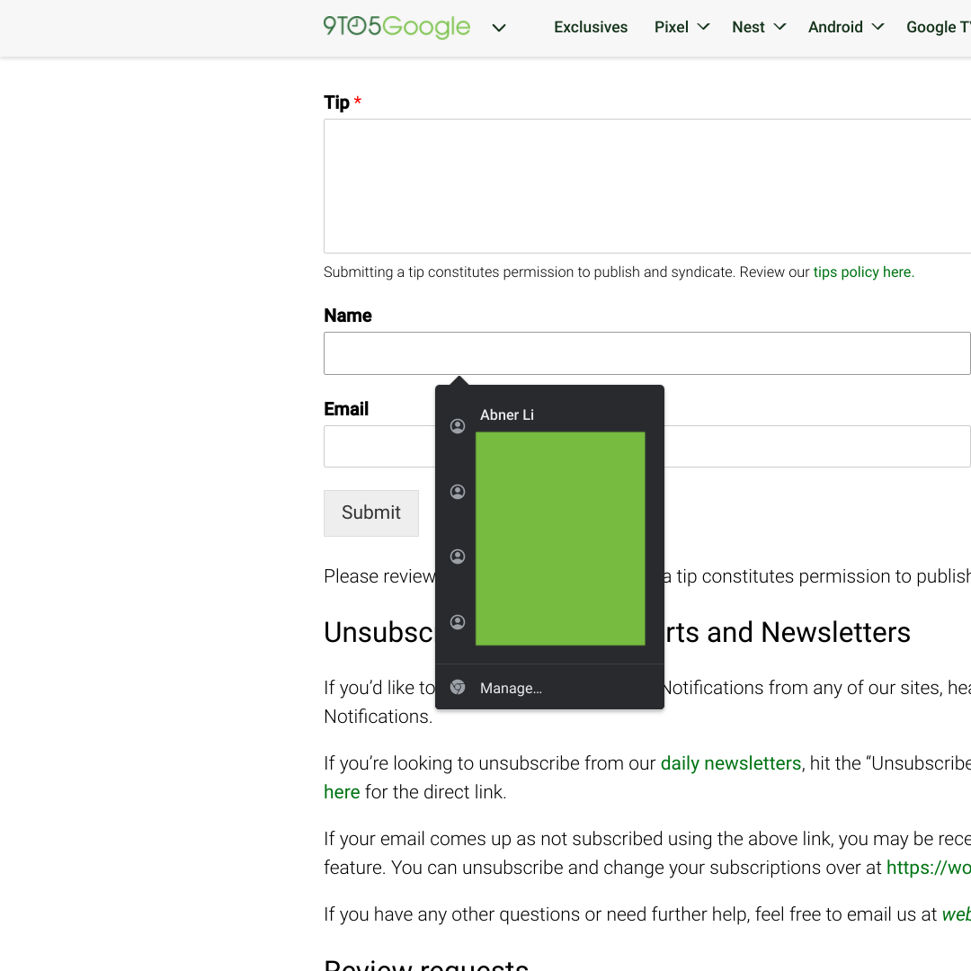The height and width of the screenshot is (971, 971).
Task: Focus the Name input field
Action: [646, 353]
